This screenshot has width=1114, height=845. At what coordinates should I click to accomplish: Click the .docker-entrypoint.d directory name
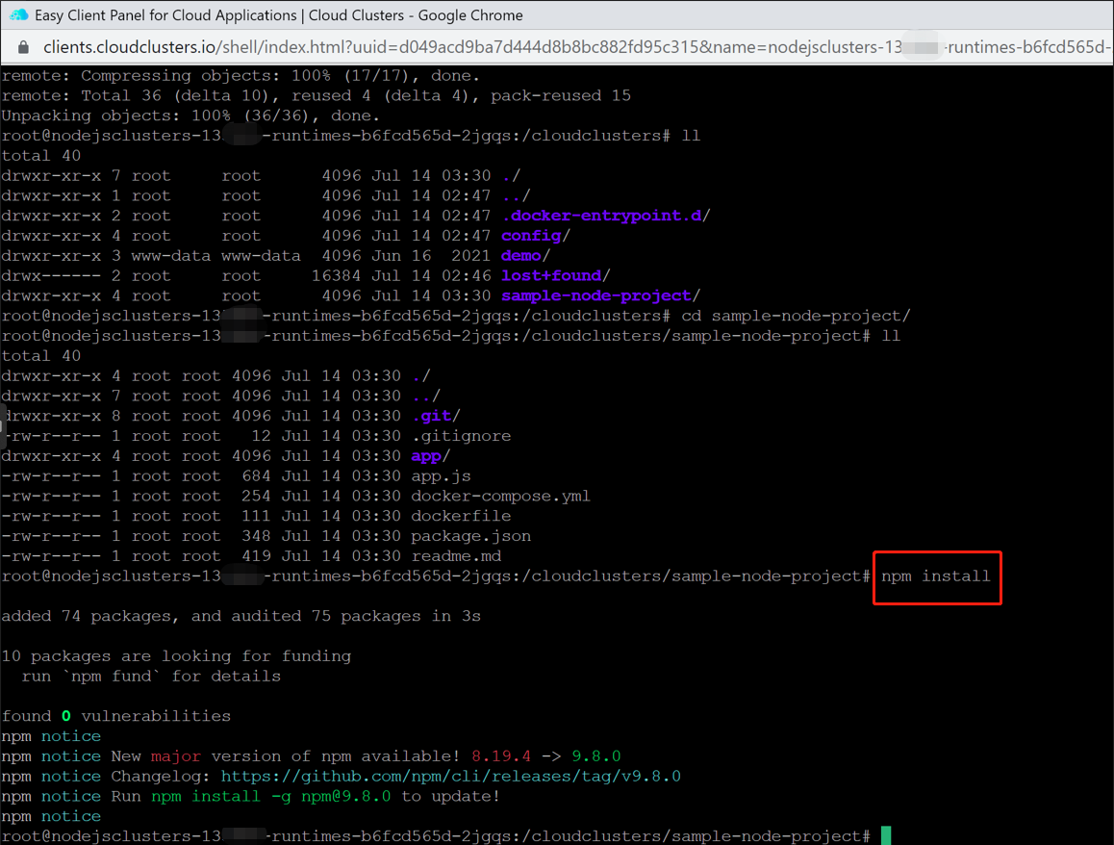[603, 215]
